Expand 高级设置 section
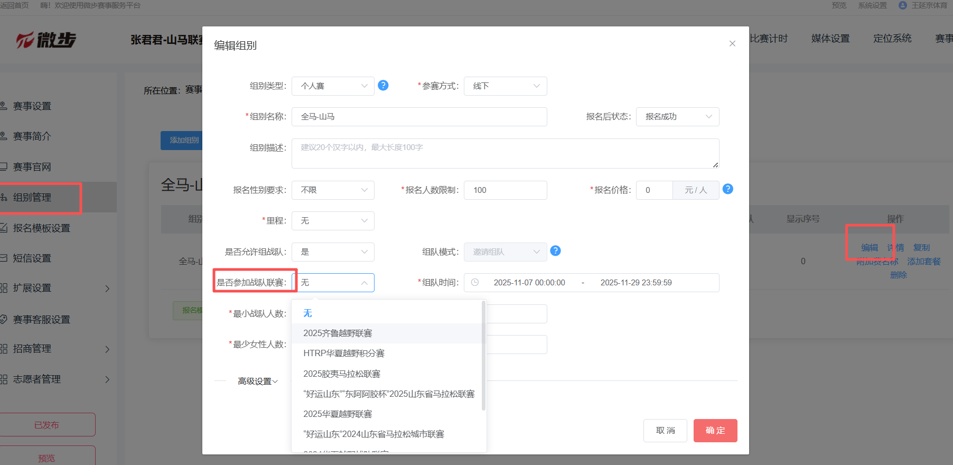Image resolution: width=953 pixels, height=465 pixels. (x=257, y=382)
